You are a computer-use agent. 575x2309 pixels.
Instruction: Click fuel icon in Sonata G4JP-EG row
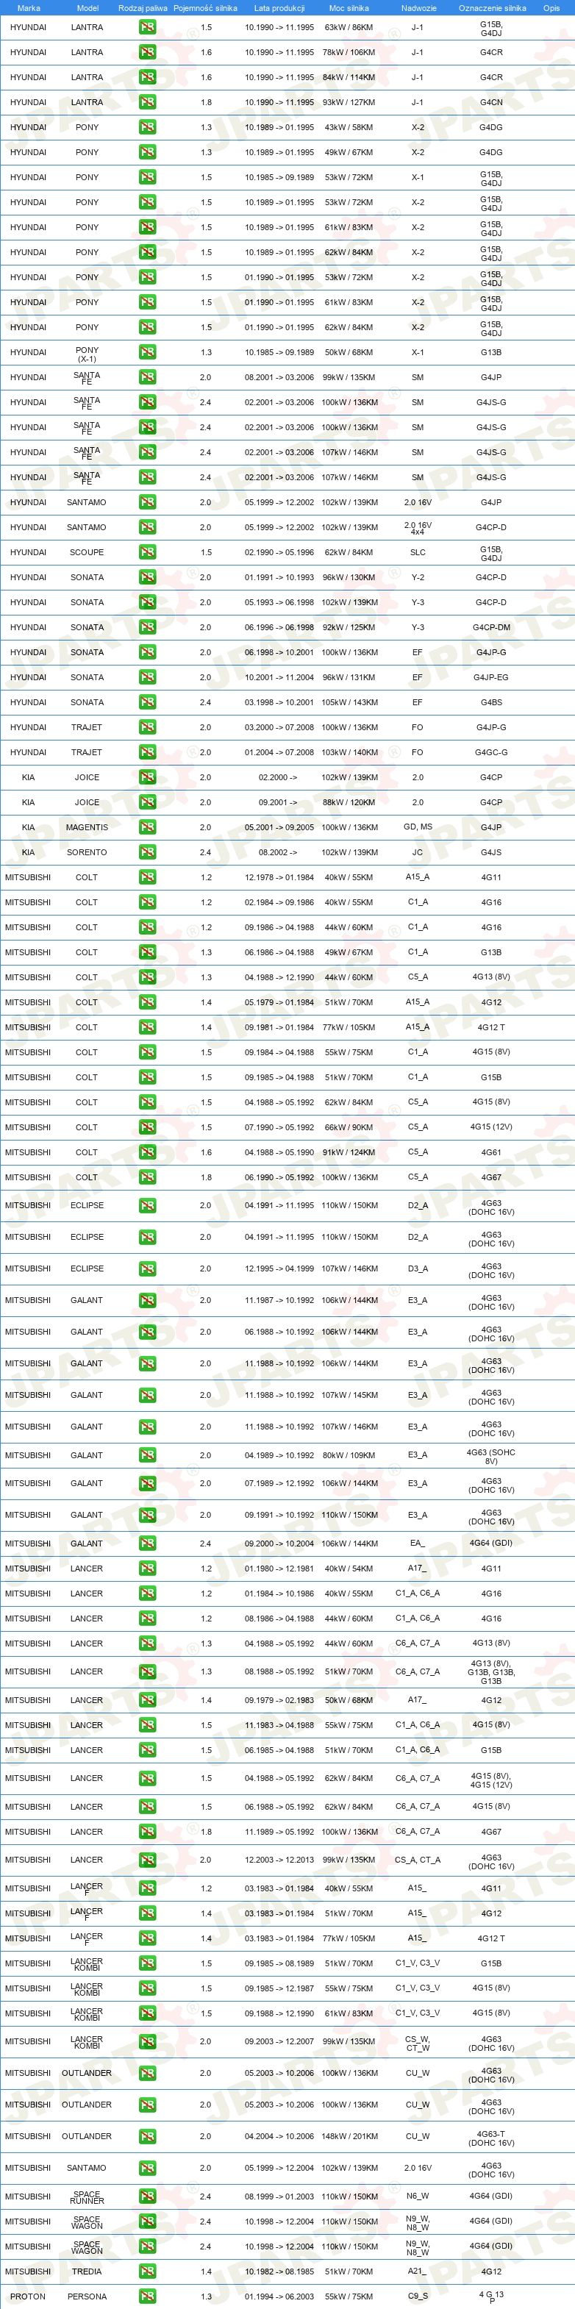[148, 677]
